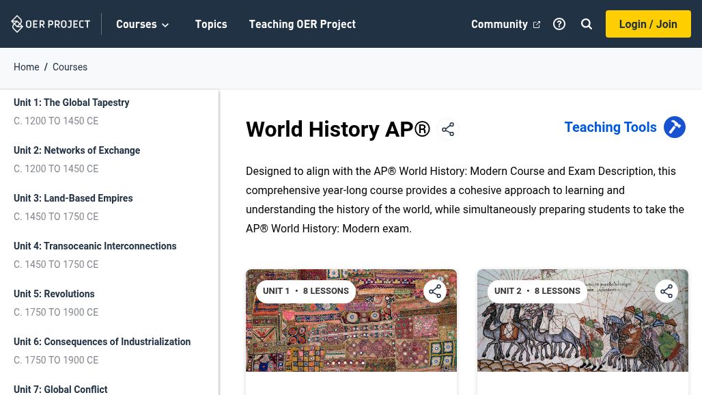Share the Unit 2 card
The image size is (702, 395).
pyautogui.click(x=666, y=291)
